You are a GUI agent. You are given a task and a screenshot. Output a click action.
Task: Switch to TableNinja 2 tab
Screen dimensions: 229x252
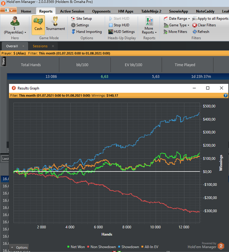(x=151, y=11)
